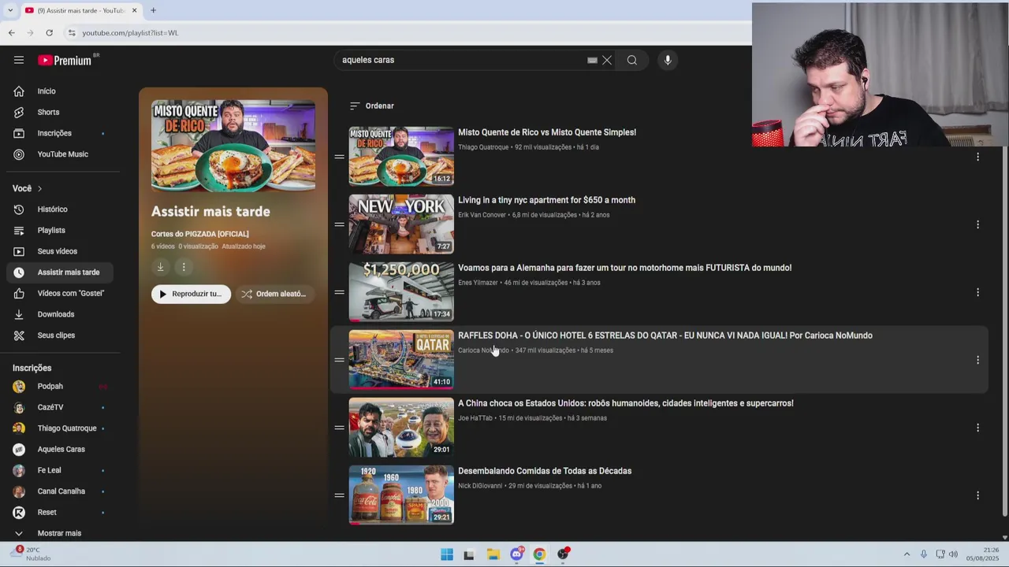Open the on-screen keyboard icon in search box
This screenshot has width=1009, height=567.
592,60
